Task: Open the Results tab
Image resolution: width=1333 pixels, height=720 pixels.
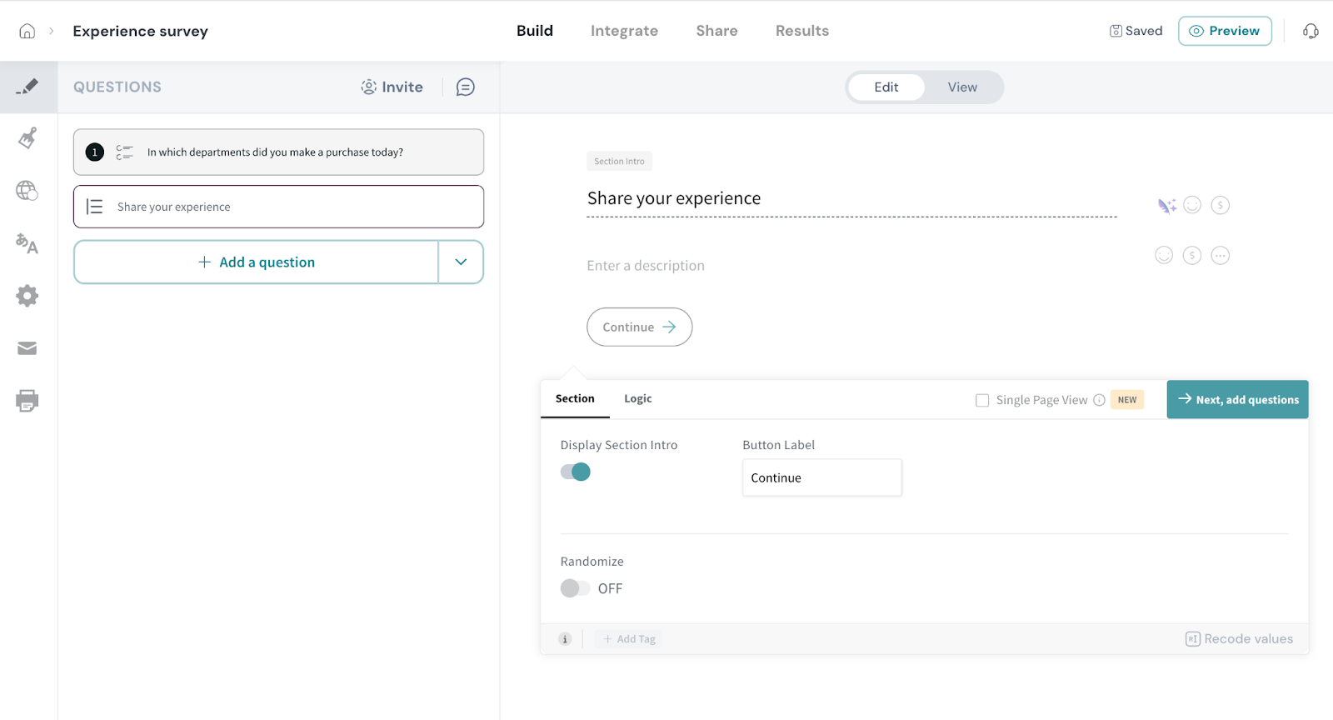Action: point(801,31)
